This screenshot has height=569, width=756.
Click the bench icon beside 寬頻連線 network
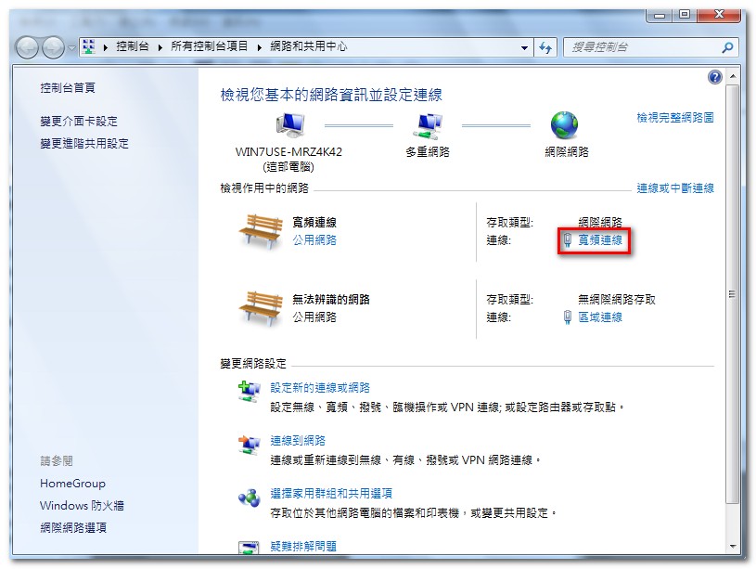pyautogui.click(x=260, y=231)
